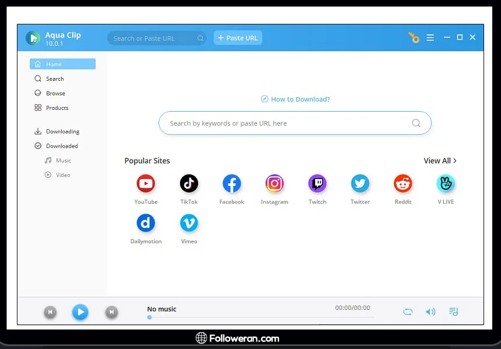
Task: Click the key activation icon in title bar
Action: click(x=414, y=38)
